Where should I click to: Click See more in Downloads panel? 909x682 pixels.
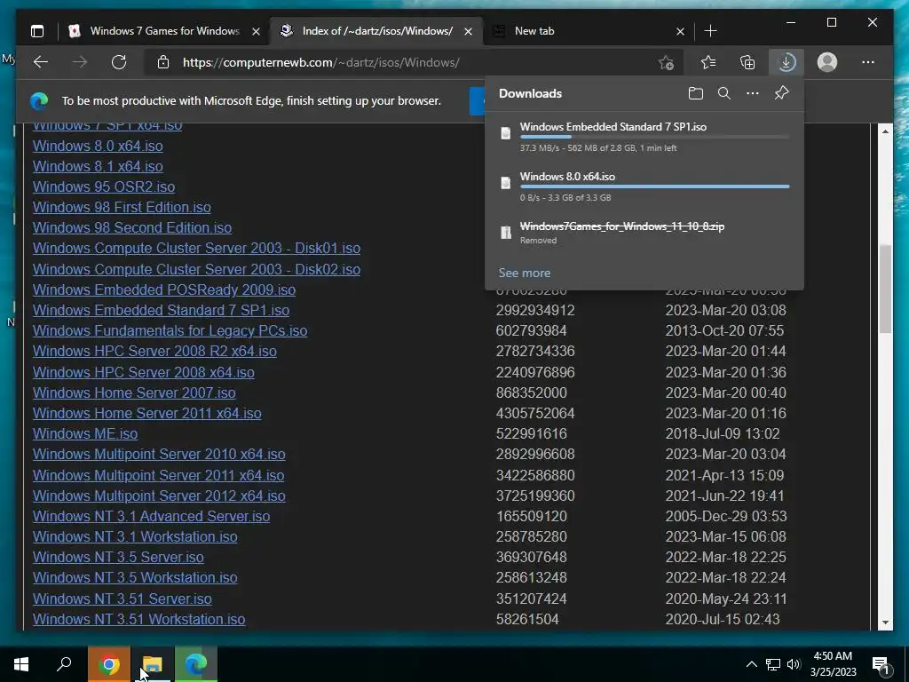tap(524, 273)
